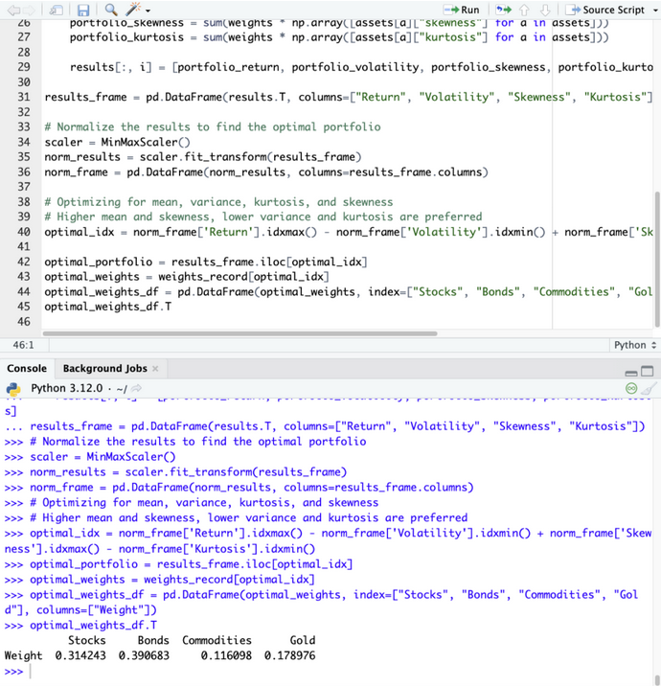Click 'optimal_idx' at the start of editor line 40

coord(80,232)
